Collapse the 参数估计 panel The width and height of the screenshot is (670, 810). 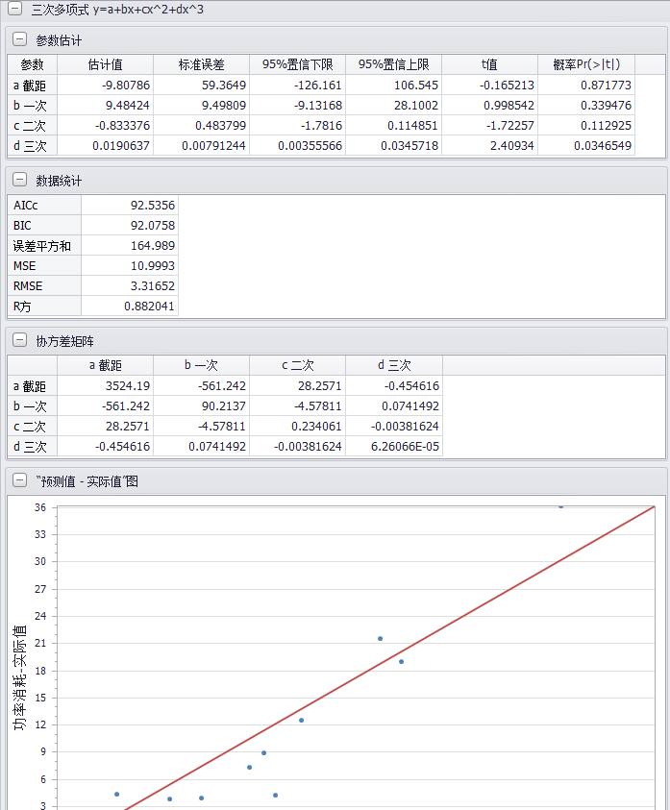(19, 40)
